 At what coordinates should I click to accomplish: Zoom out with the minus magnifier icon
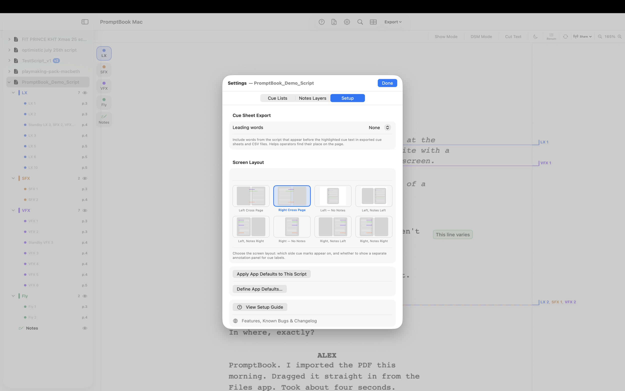tap(600, 37)
